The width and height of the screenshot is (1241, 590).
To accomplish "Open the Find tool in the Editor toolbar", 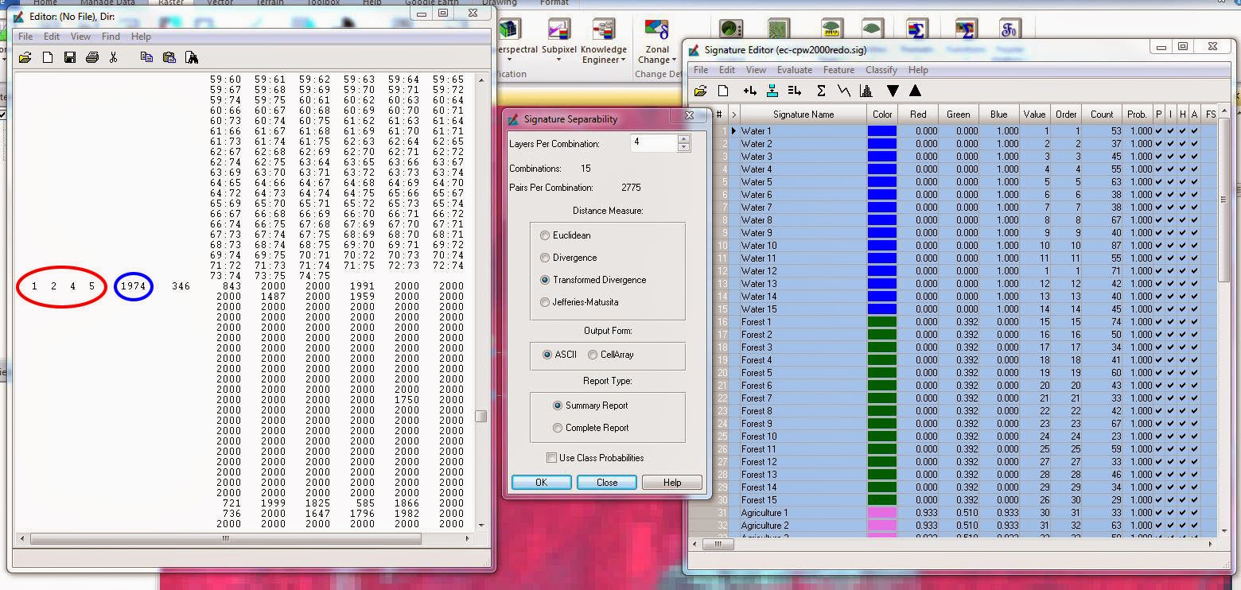I will point(191,57).
